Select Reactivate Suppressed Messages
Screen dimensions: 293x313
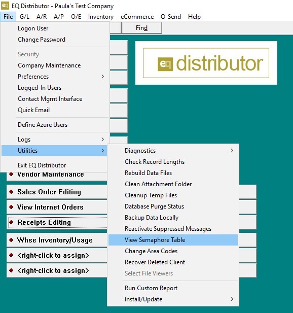click(173, 229)
